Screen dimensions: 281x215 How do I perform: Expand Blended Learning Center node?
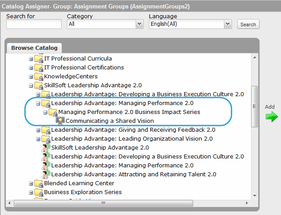point(31,183)
